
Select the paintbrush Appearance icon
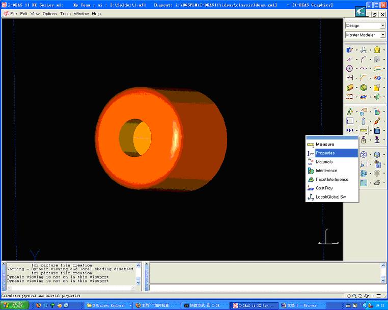click(x=377, y=121)
